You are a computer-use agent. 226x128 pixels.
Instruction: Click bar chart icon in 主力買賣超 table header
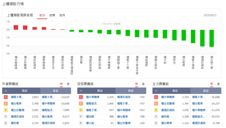(156, 91)
